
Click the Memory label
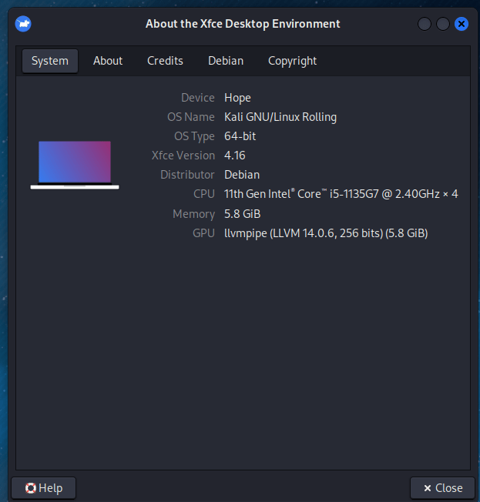point(194,214)
